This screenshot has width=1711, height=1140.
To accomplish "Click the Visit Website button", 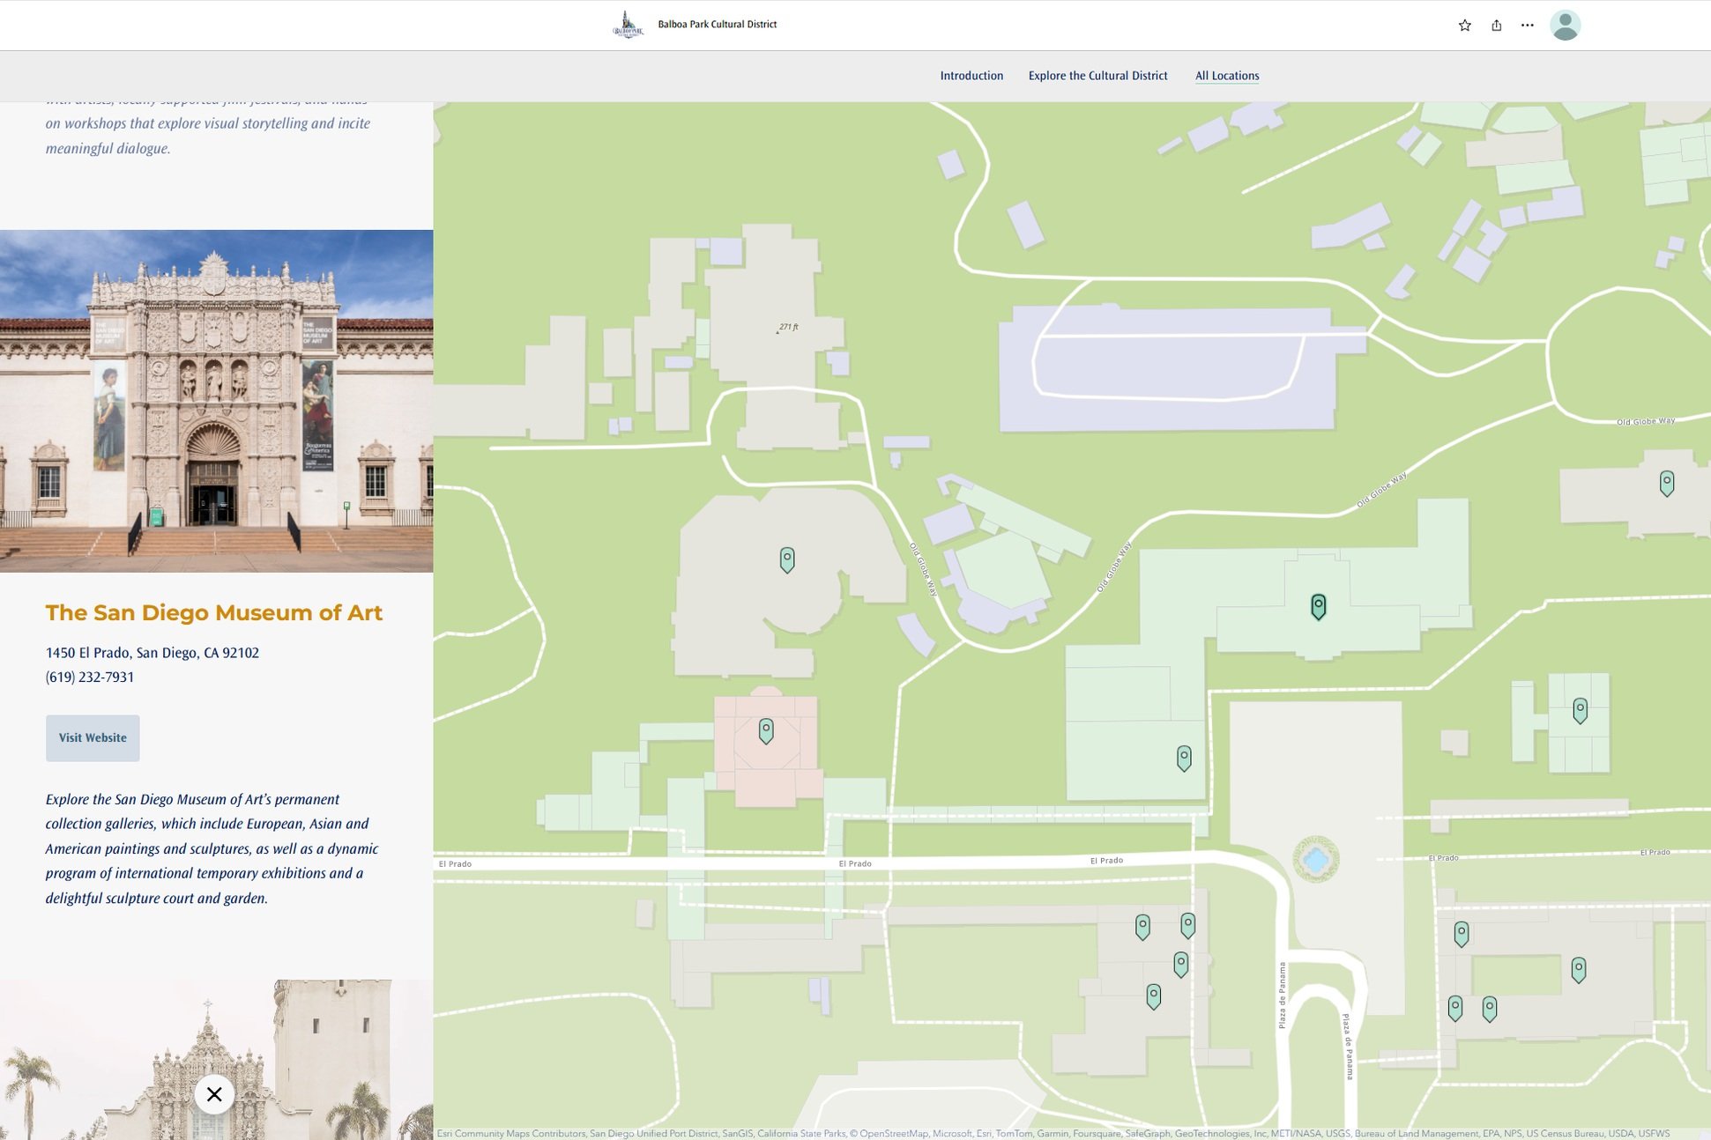I will (93, 738).
